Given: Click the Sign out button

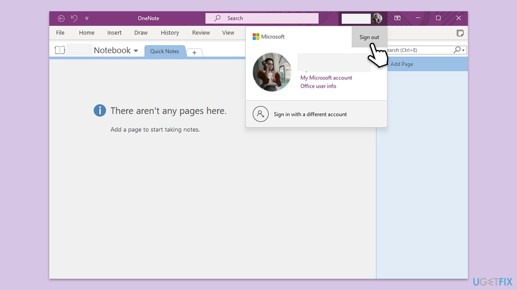Looking at the screenshot, I should (369, 37).
